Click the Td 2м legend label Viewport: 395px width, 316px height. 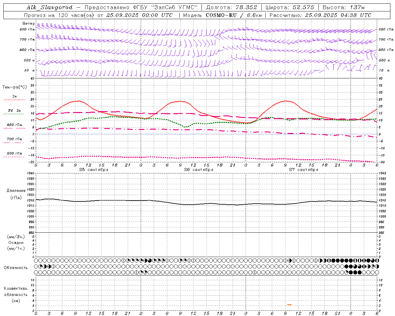point(14,110)
